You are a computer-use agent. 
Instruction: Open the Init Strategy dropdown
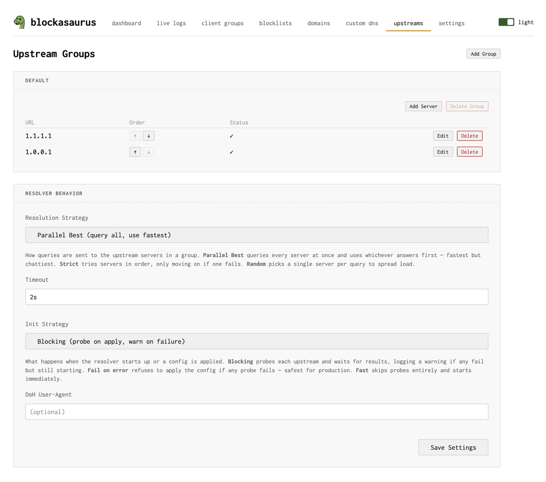257,341
